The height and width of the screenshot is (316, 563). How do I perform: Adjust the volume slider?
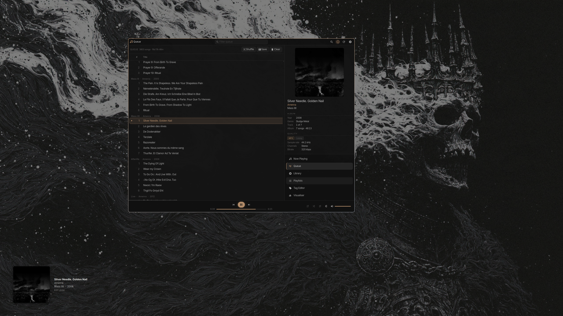[343, 206]
